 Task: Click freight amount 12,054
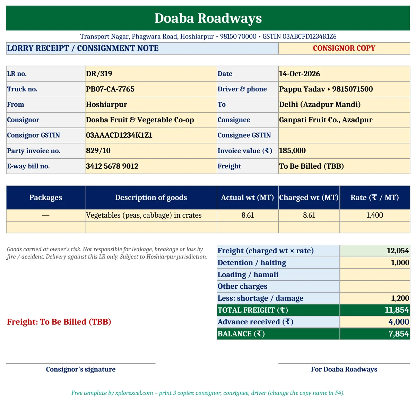pyautogui.click(x=375, y=251)
